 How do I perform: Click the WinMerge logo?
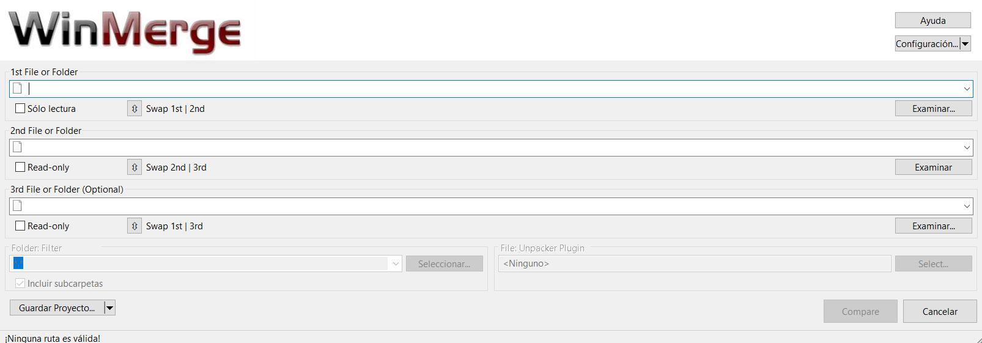125,31
